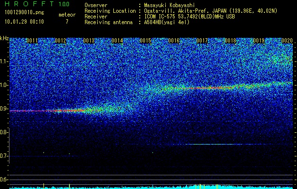Click the HROFFT program title
The width and height of the screenshot is (297, 189).
click(29, 4)
